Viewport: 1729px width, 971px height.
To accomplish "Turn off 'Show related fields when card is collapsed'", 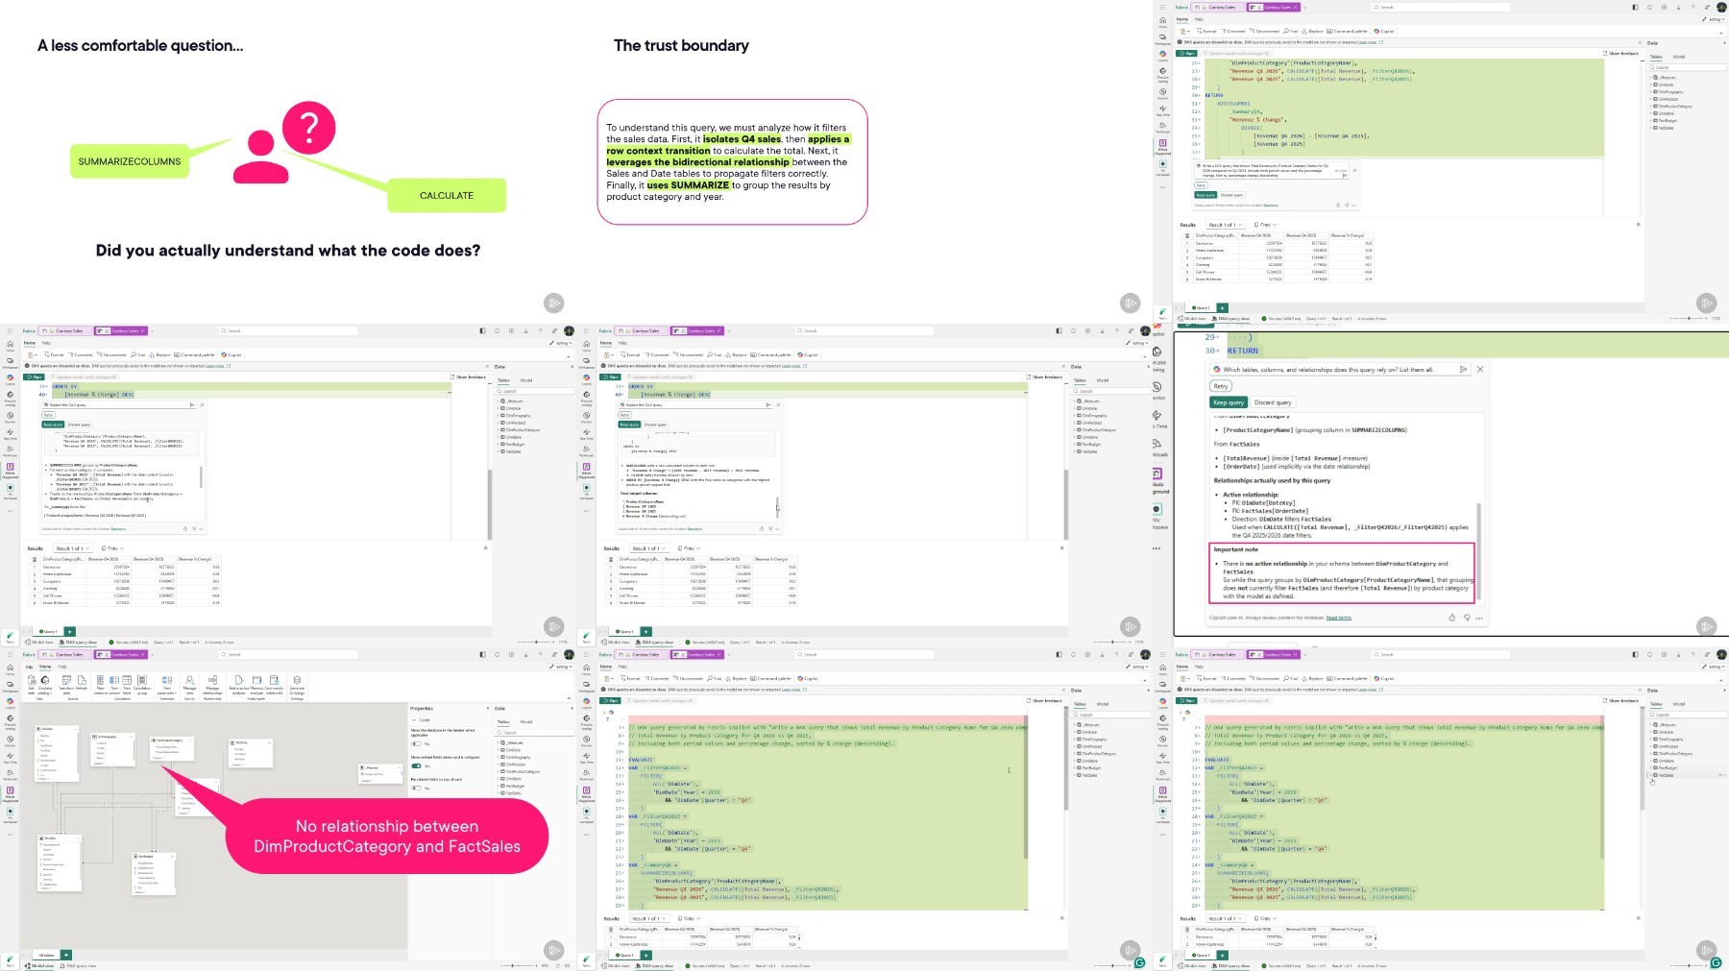I will pos(416,766).
